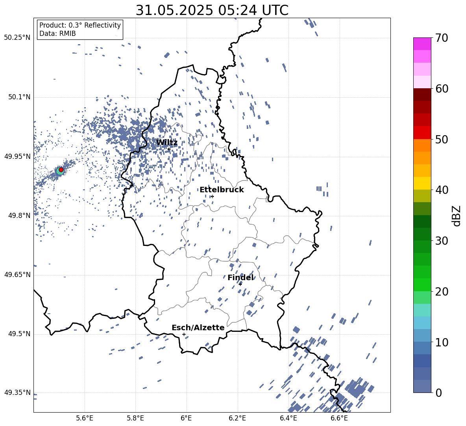
Task: Click the 40 colorbar tick label
Action: tap(441, 190)
